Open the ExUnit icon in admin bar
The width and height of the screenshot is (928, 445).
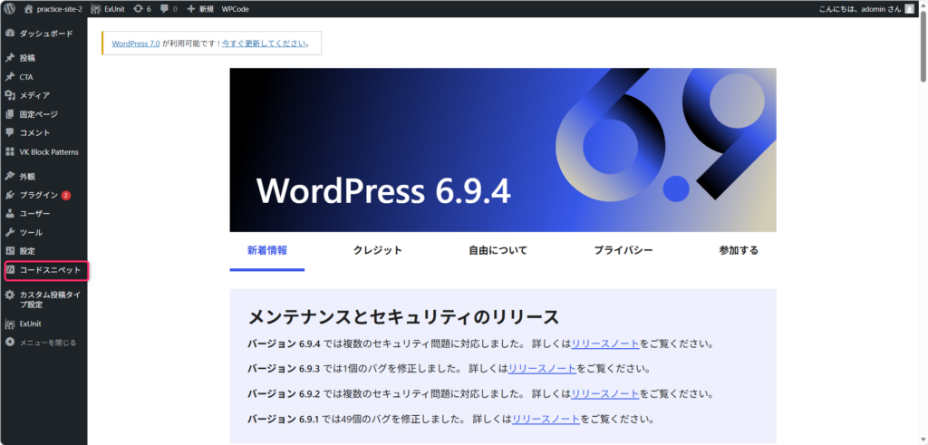(x=96, y=9)
